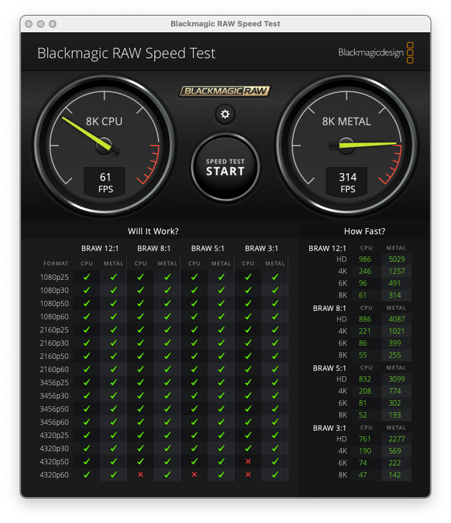The height and width of the screenshot is (523, 451).
Task: Click checkmark for 4320p60 BRAW 3:1 METAL
Action: [275, 474]
